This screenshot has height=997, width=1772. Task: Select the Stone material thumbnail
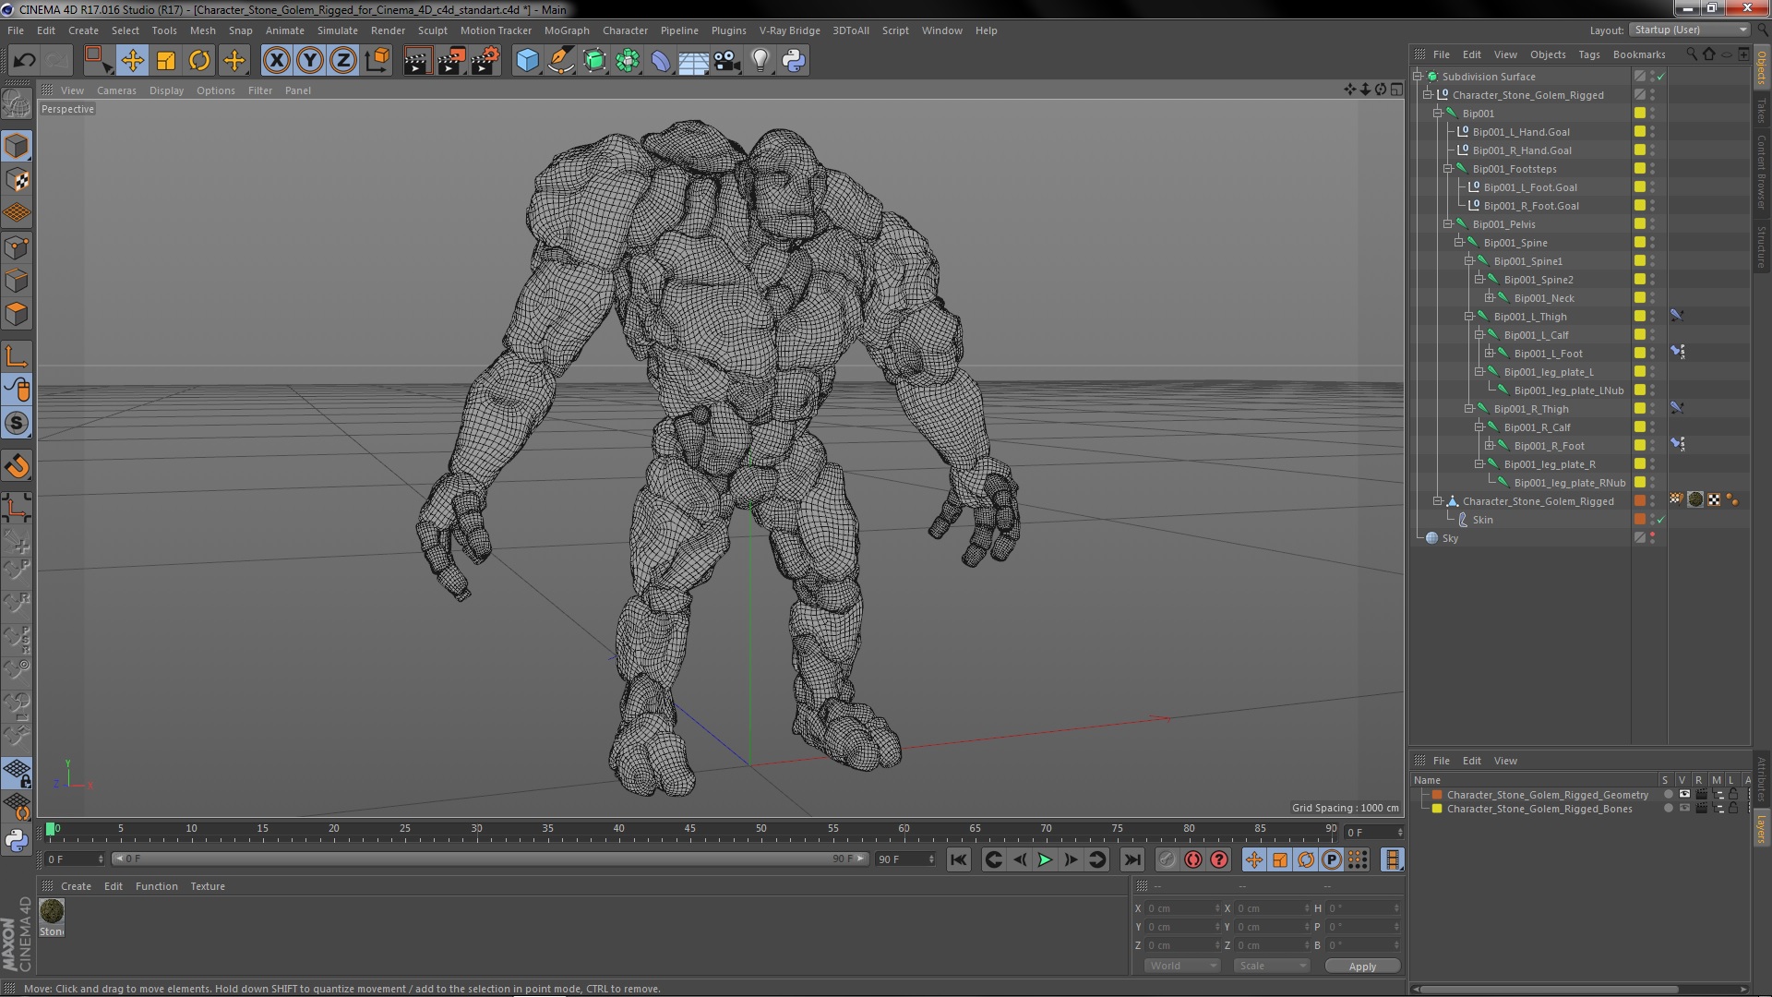[52, 911]
